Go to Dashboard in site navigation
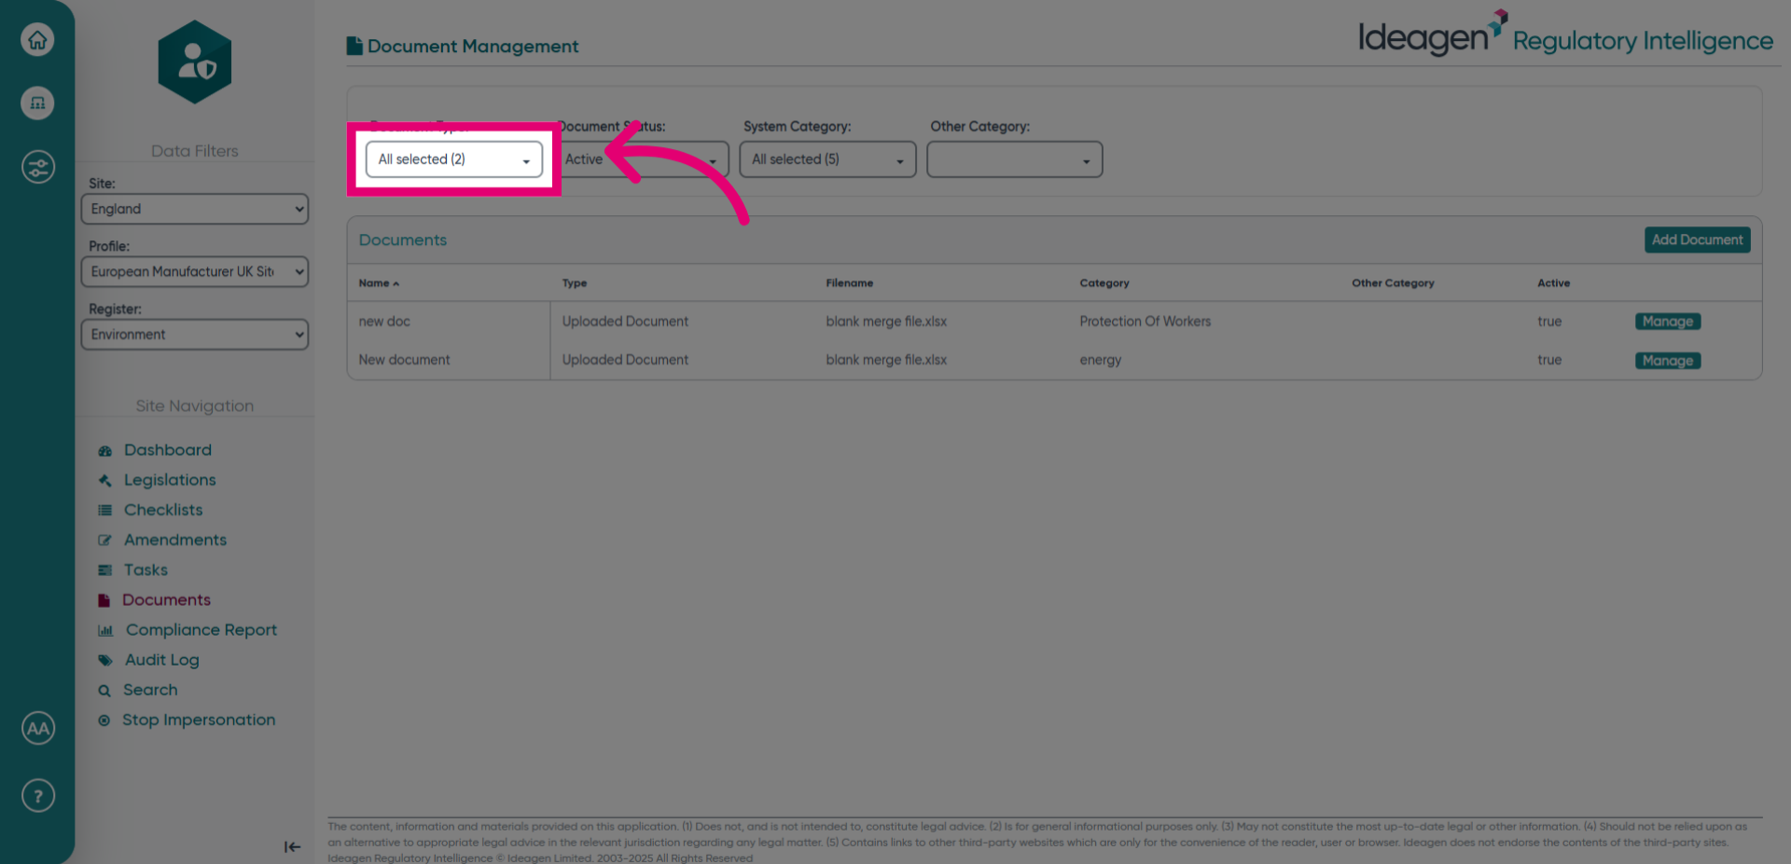Screen dimensions: 1791x864 168,450
